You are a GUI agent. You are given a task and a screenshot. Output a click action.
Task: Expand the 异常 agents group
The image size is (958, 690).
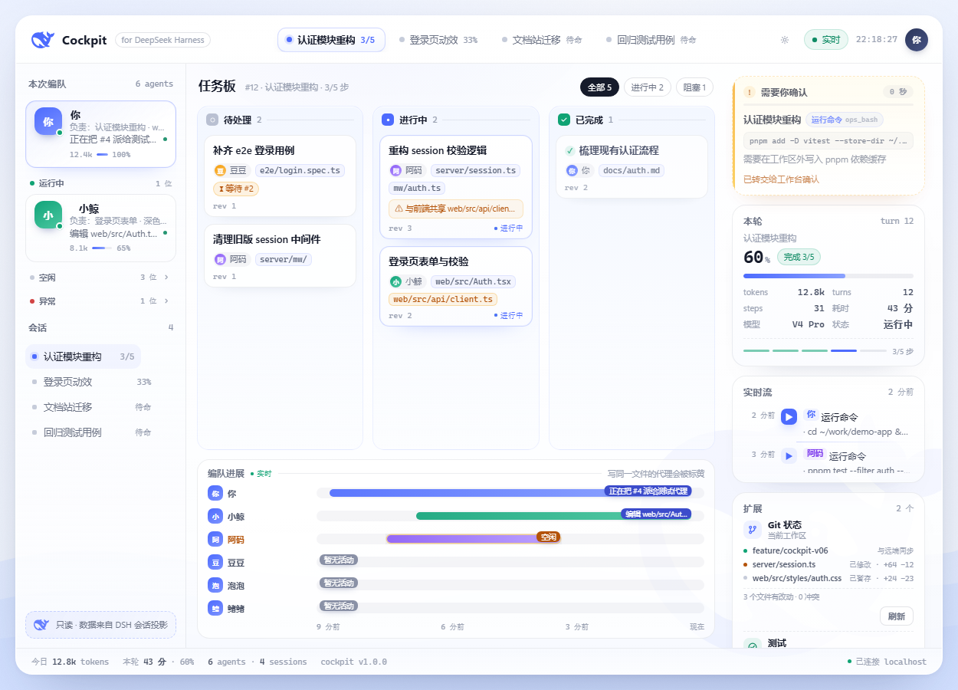click(x=100, y=301)
